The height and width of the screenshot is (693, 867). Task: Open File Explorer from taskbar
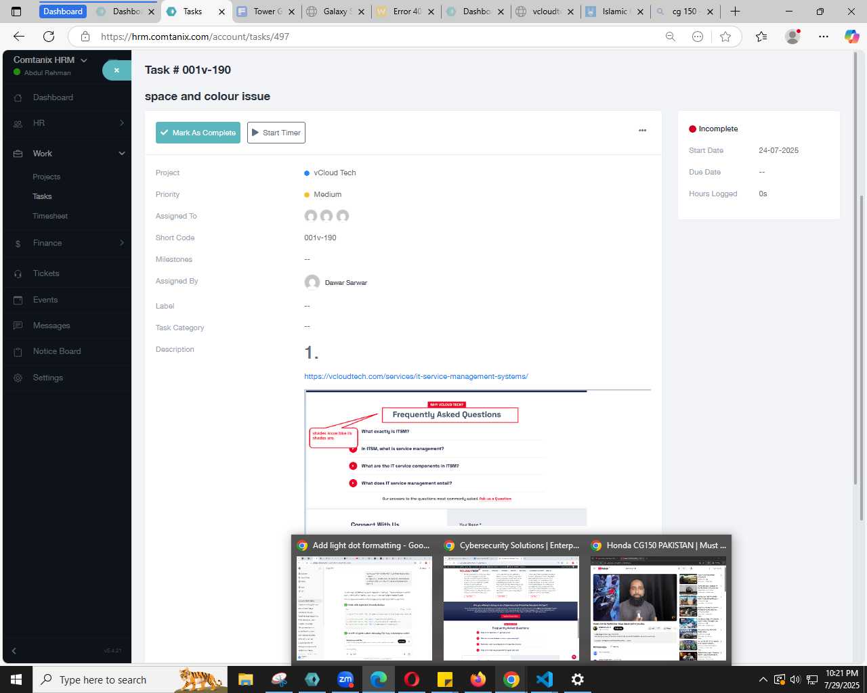[245, 679]
